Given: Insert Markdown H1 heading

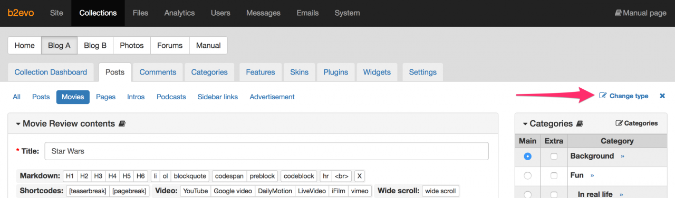Looking at the screenshot, I should (70, 176).
